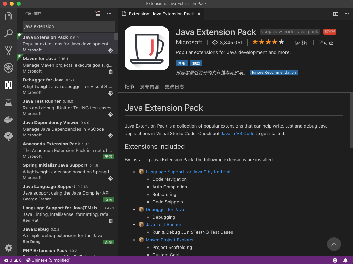Disable the Java Extension Pack with 禁用
The image size is (353, 264).
(x=181, y=63)
